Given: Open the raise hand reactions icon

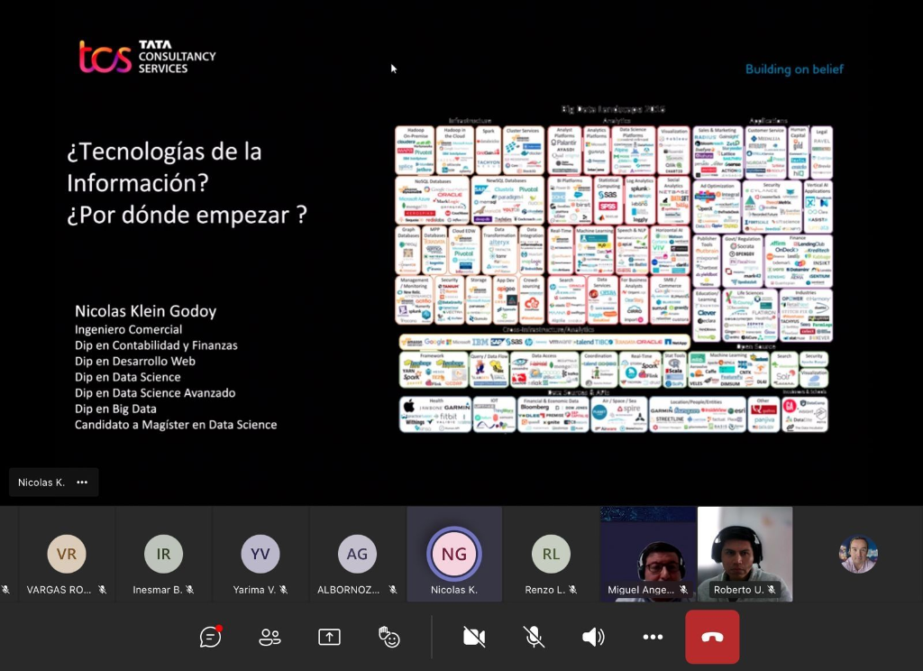Looking at the screenshot, I should (x=388, y=637).
